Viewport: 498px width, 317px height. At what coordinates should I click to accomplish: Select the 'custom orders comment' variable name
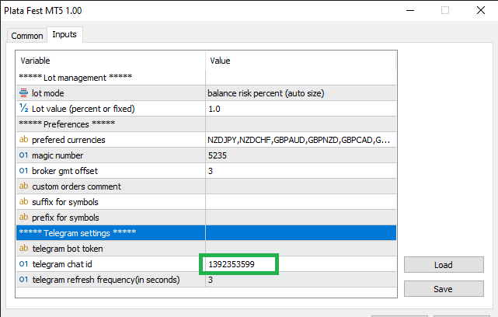click(x=77, y=186)
